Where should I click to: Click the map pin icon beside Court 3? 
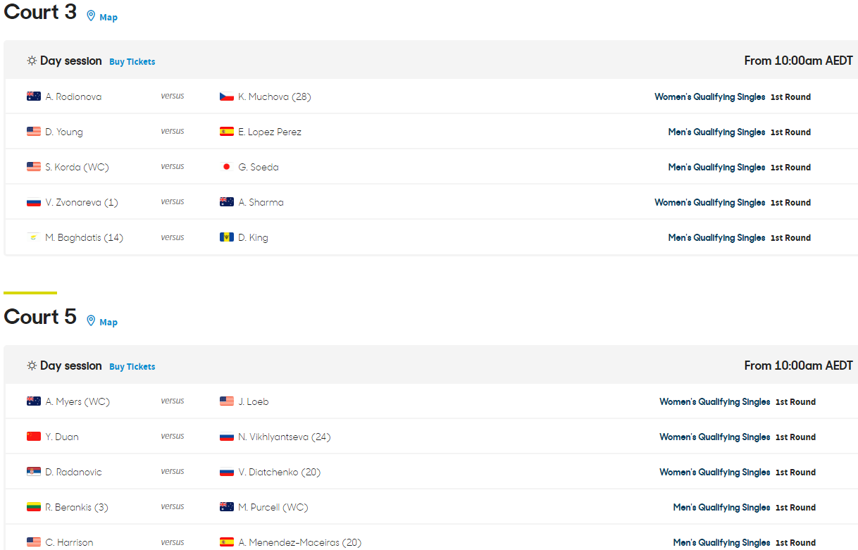(x=91, y=15)
